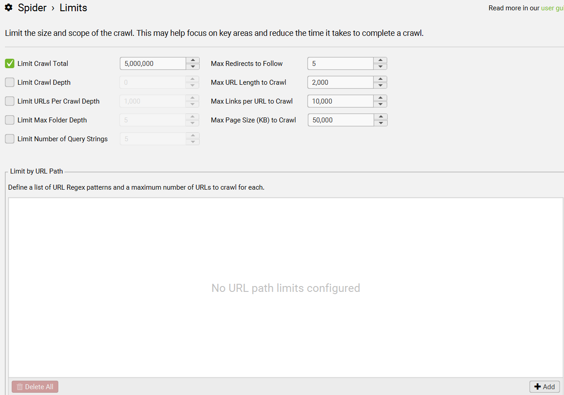
Task: Open the user guide link
Action: [x=552, y=8]
